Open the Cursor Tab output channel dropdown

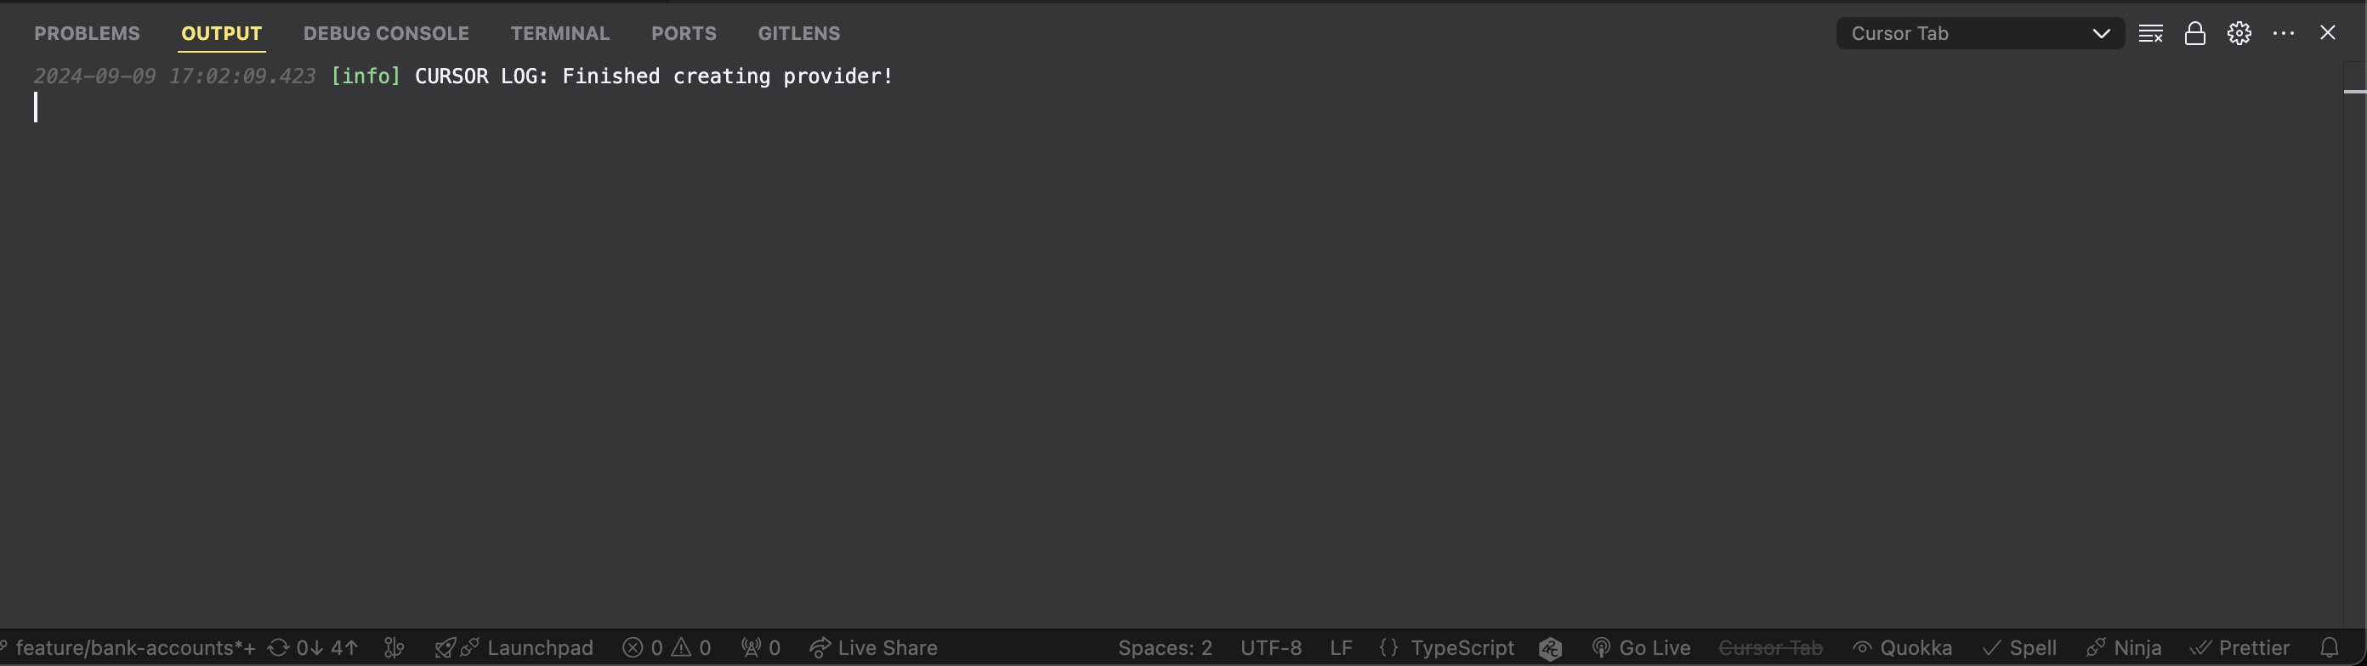[1980, 33]
